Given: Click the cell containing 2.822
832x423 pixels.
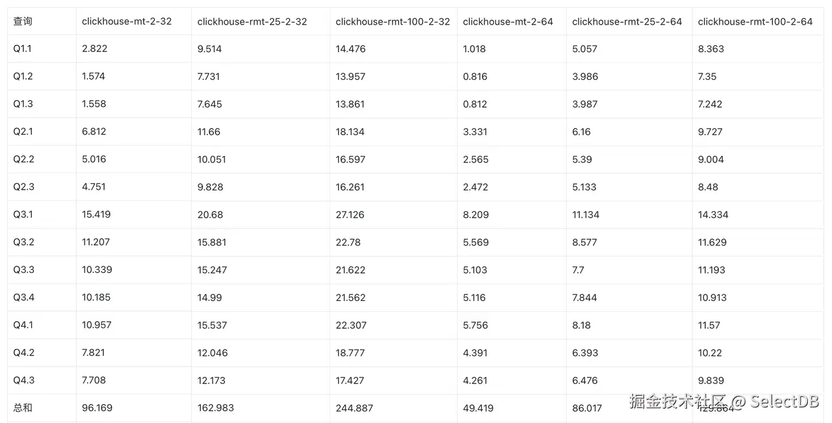Looking at the screenshot, I should click(x=94, y=49).
